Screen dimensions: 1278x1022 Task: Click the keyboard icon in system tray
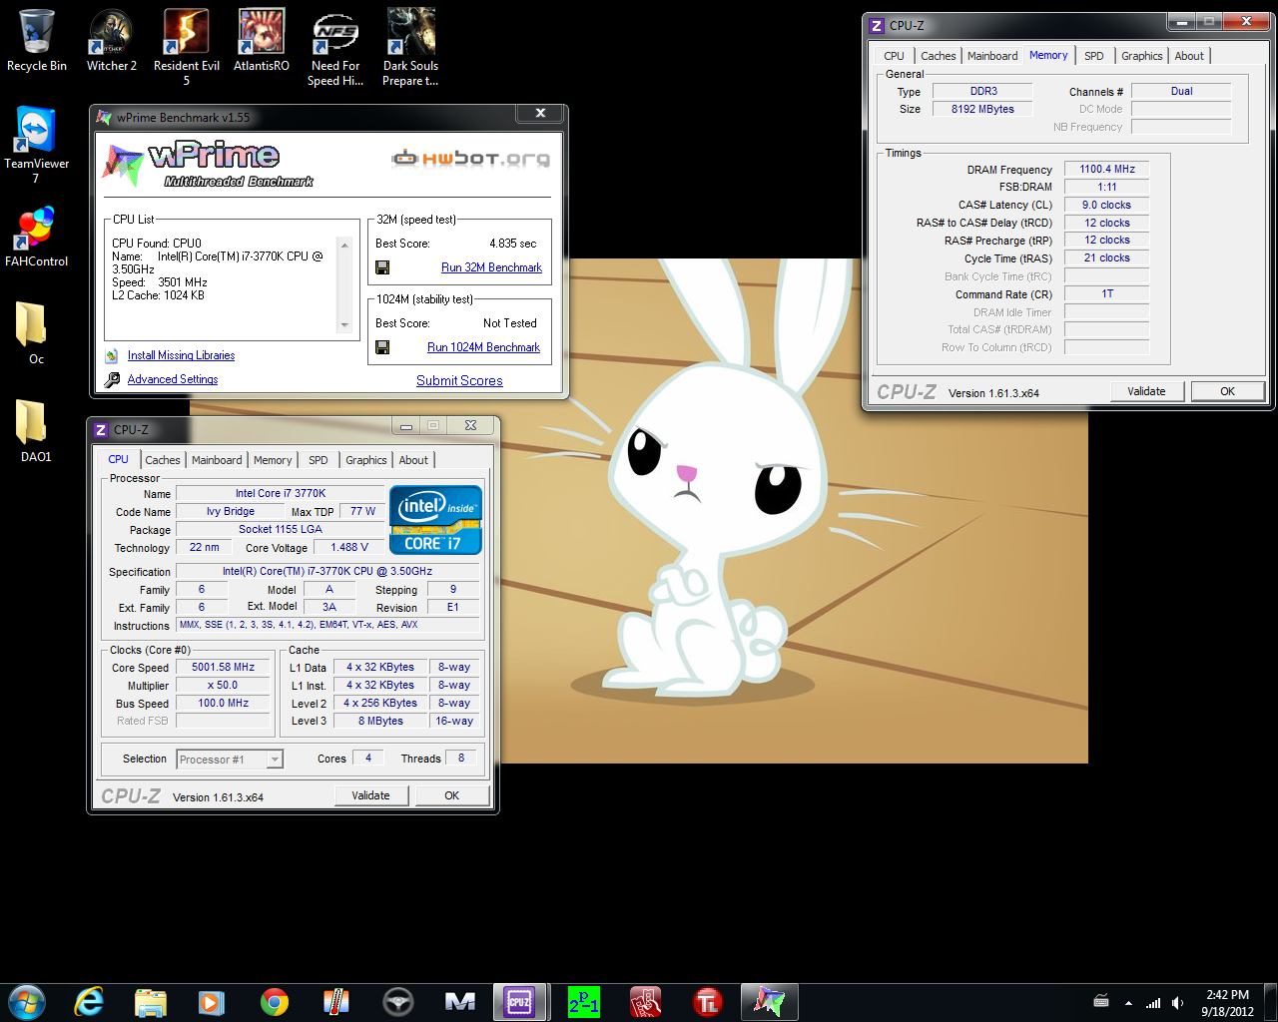[x=1101, y=1001]
